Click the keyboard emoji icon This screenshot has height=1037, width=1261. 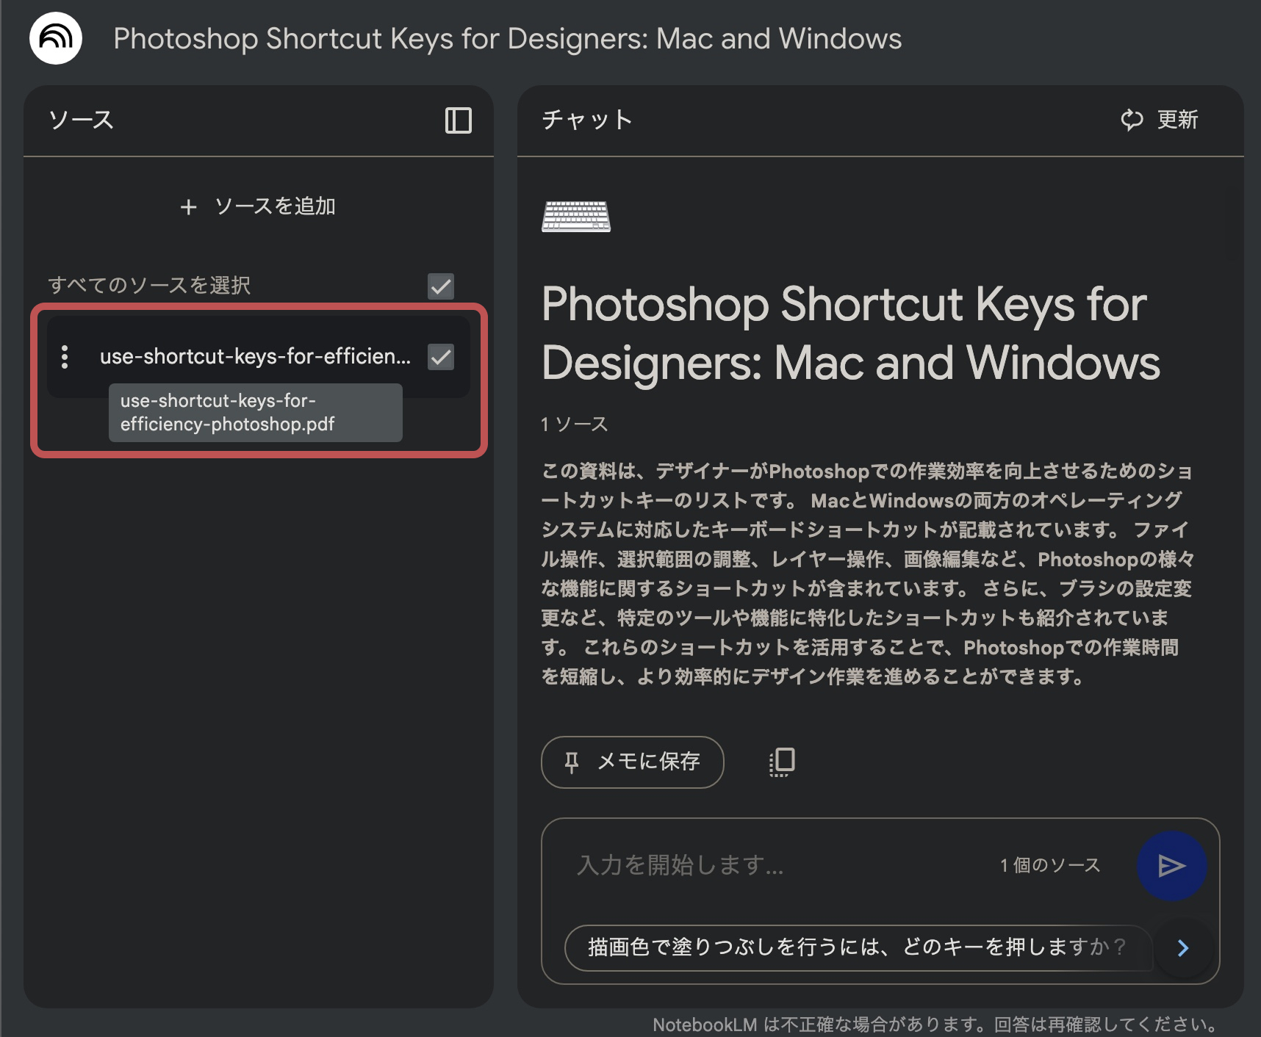576,217
